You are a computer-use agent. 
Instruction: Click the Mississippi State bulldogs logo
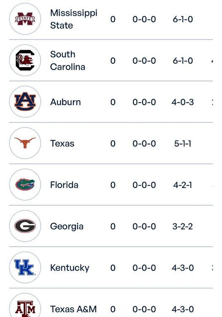pyautogui.click(x=25, y=19)
